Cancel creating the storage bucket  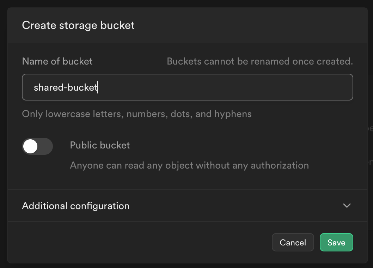click(293, 243)
